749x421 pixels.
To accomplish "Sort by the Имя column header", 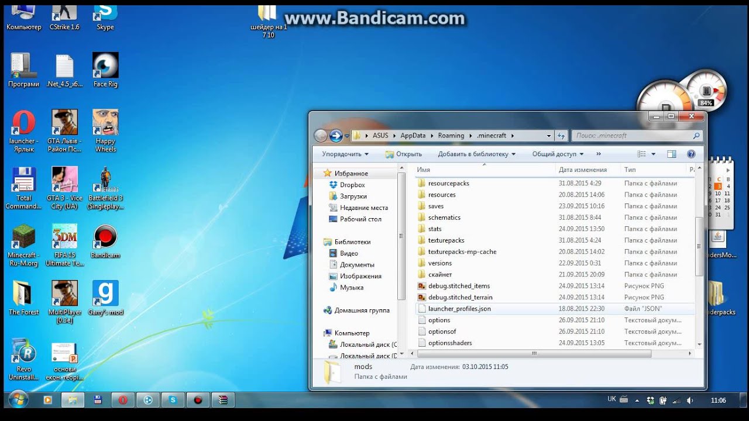I will 485,170.
